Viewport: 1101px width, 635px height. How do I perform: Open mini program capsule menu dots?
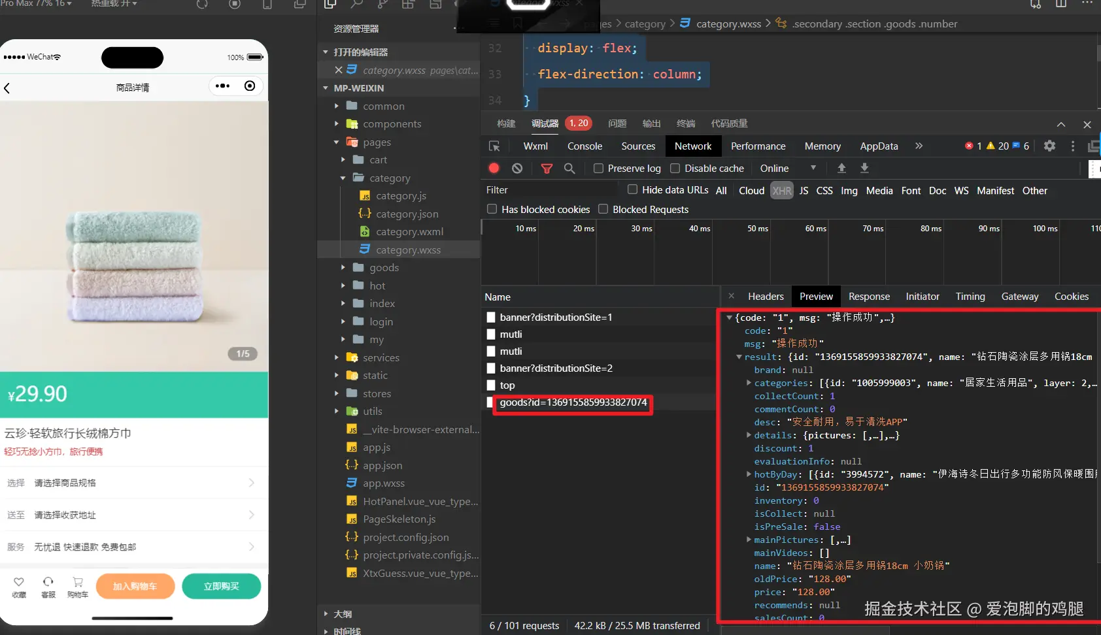click(223, 86)
